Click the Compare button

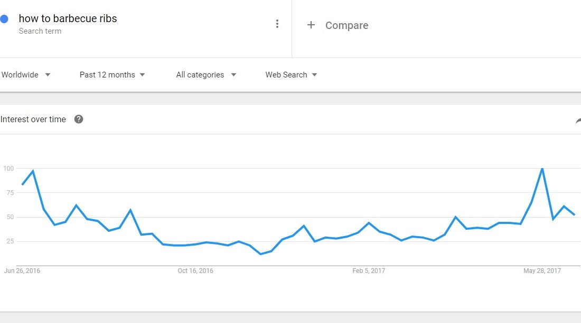pyautogui.click(x=346, y=25)
